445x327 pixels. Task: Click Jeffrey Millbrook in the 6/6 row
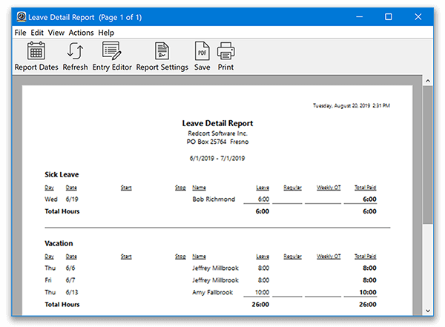[215, 268]
